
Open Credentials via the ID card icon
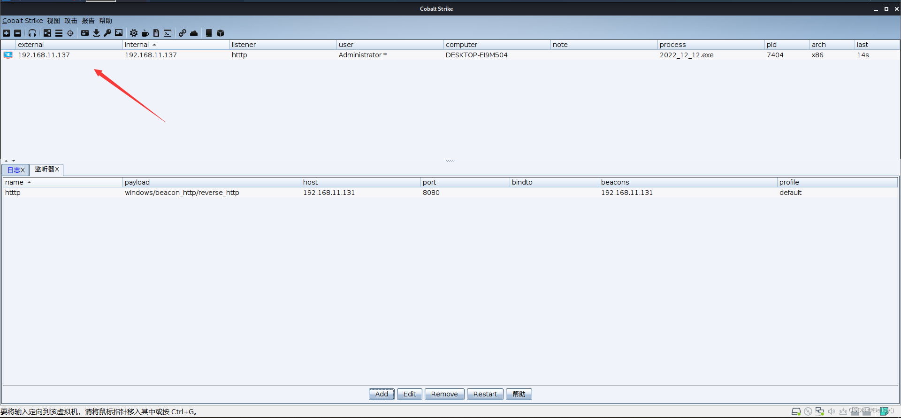click(x=85, y=33)
